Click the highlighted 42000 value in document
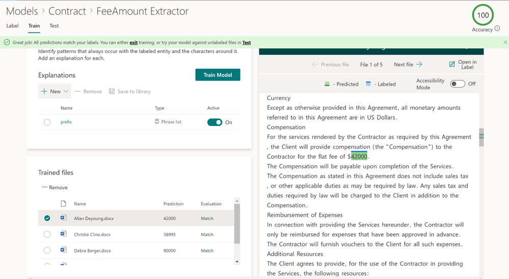 pyautogui.click(x=359, y=157)
